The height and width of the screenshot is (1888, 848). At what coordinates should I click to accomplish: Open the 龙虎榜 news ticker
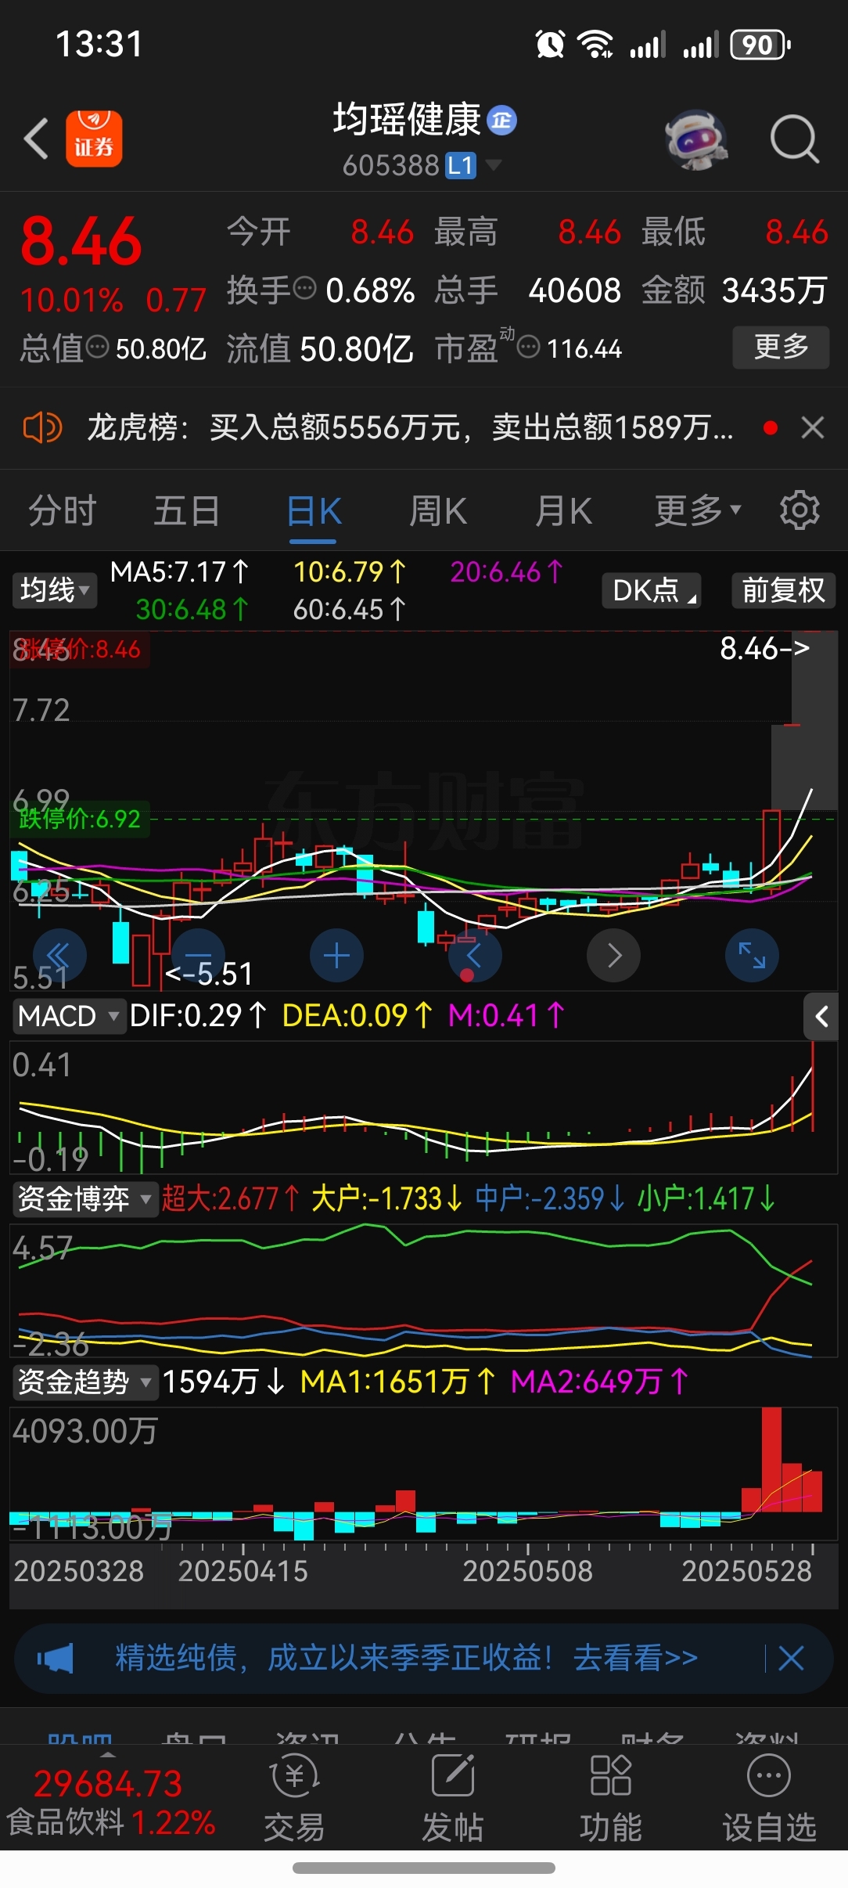(x=410, y=427)
